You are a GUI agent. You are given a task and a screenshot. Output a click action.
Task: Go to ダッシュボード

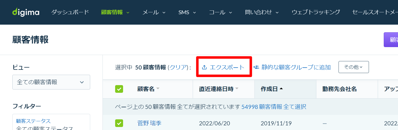(x=70, y=12)
